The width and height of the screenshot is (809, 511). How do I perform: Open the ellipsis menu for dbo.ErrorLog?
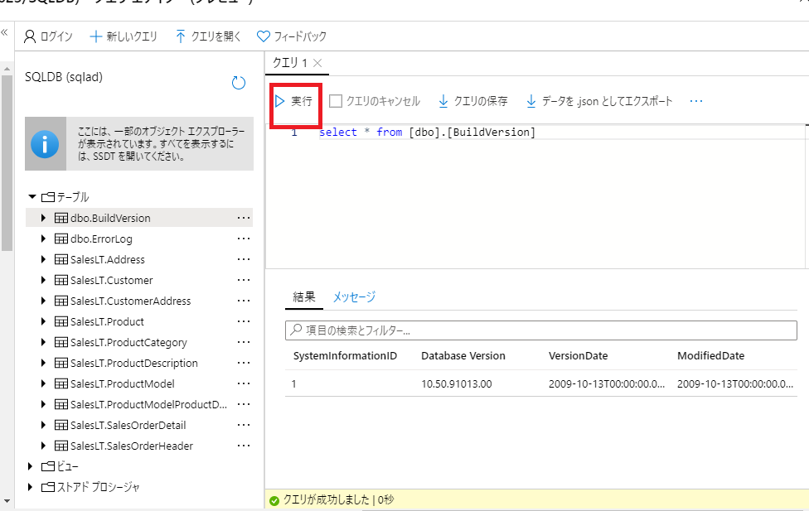(x=244, y=239)
